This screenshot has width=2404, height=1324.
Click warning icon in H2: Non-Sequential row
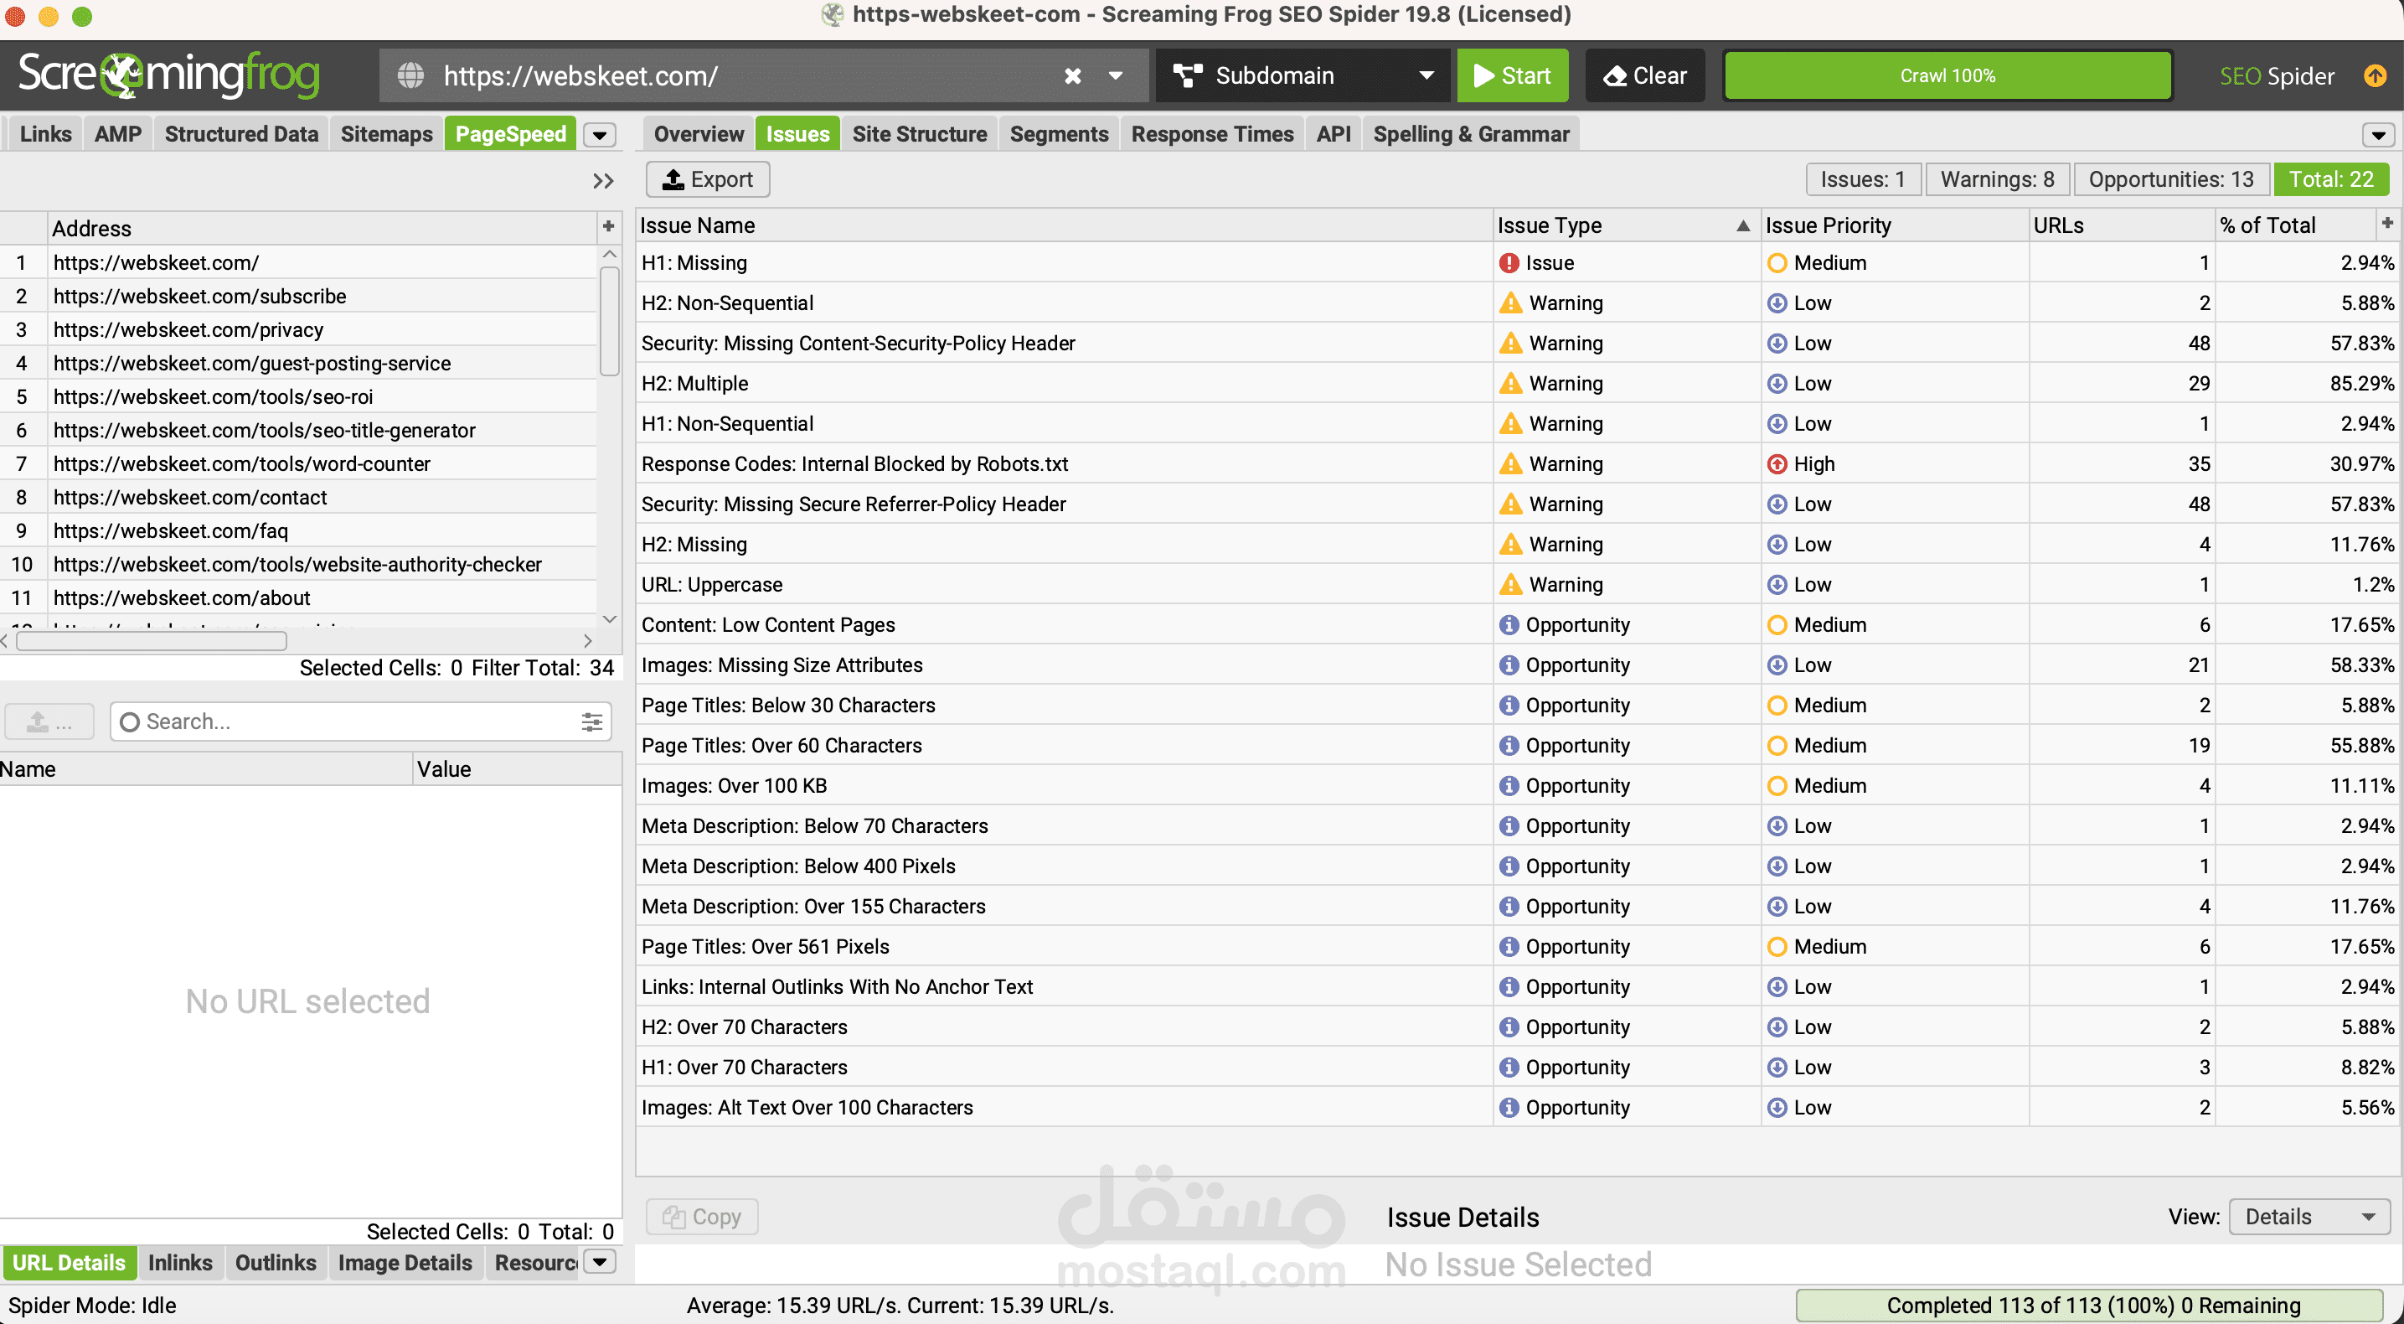(1510, 303)
